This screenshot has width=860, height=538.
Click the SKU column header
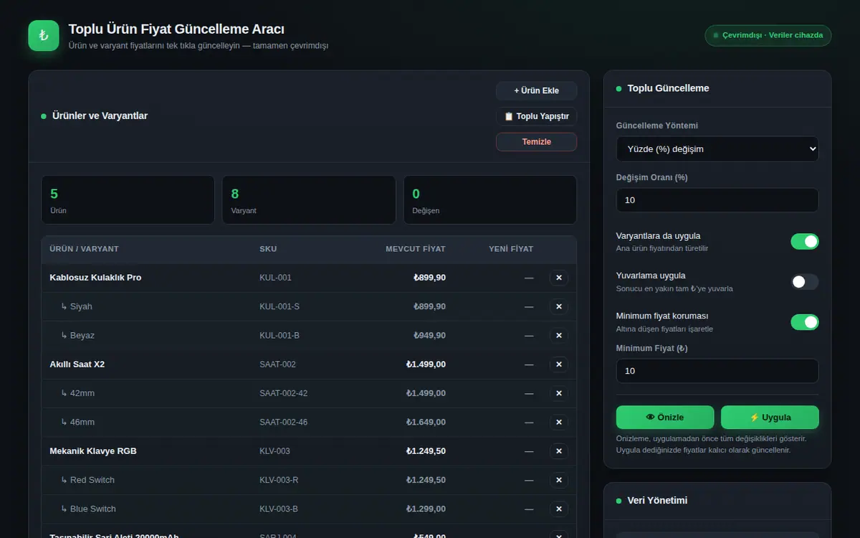pos(268,249)
